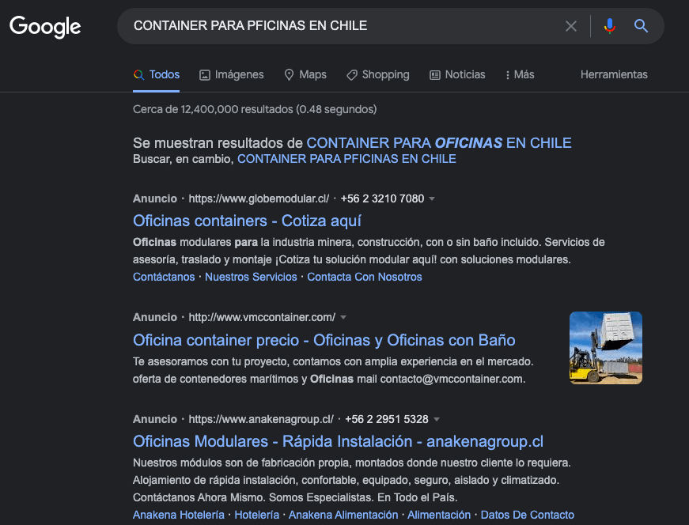Open the Nuestros Servicios sitelink
This screenshot has width=689, height=525.
click(251, 277)
